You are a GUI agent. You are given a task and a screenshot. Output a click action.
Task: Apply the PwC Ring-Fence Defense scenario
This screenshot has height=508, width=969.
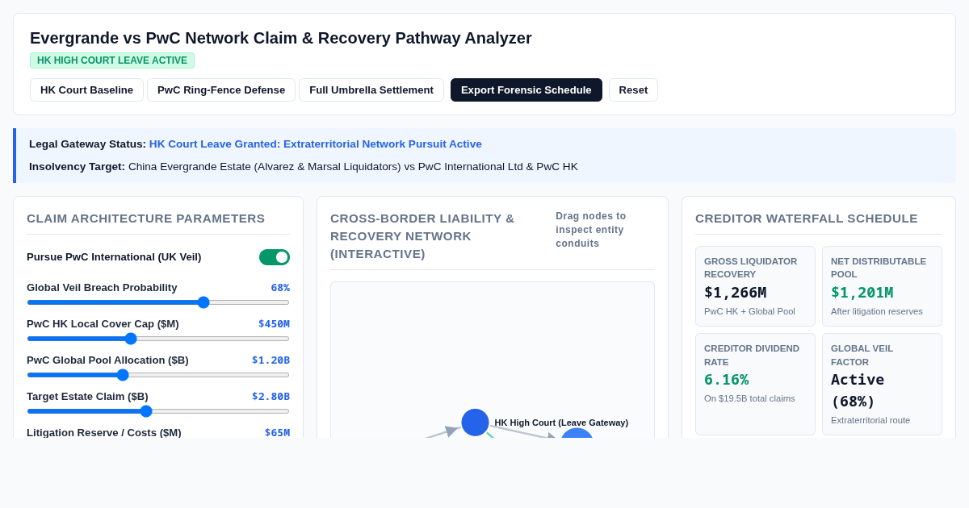point(221,90)
